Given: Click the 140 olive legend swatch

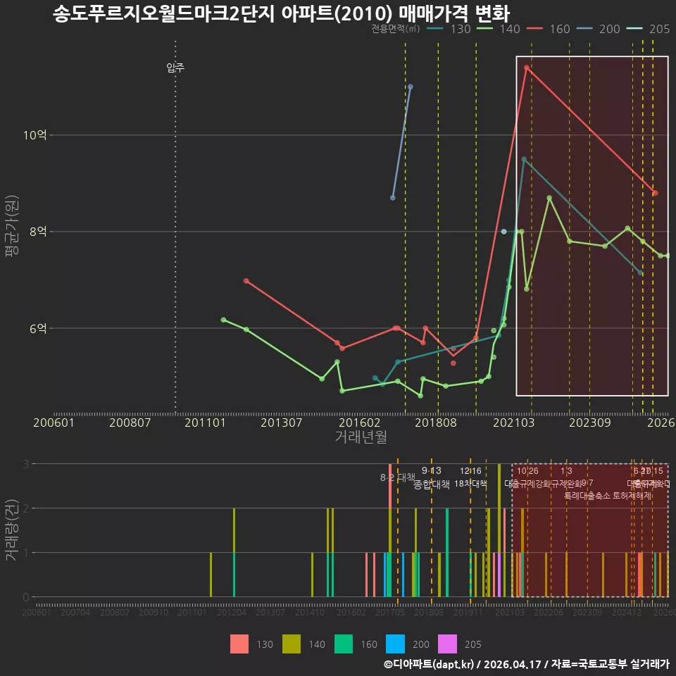Looking at the screenshot, I should (292, 644).
